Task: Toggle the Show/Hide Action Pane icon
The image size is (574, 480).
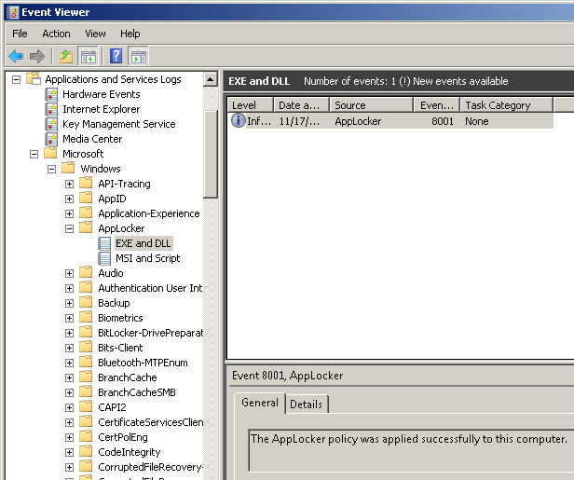Action: 139,56
